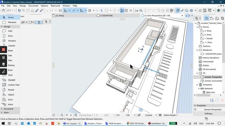
Task: Switch to the [1 ELEVATION] tab
Action: click(x=118, y=15)
